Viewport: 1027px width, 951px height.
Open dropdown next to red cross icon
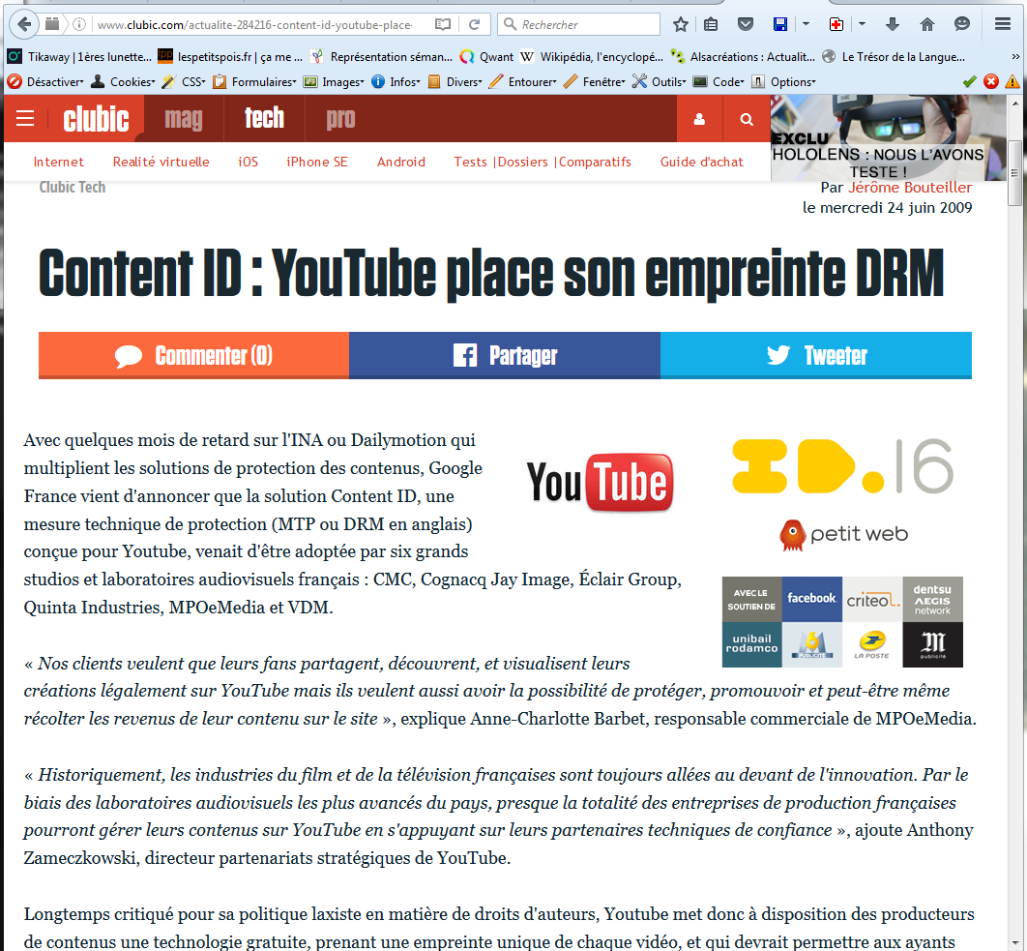tap(862, 24)
